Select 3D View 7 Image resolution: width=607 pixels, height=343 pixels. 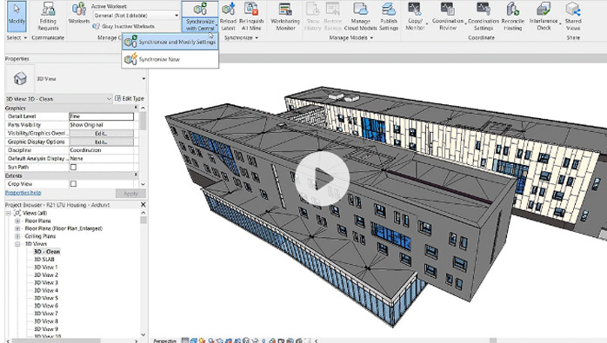point(46,313)
